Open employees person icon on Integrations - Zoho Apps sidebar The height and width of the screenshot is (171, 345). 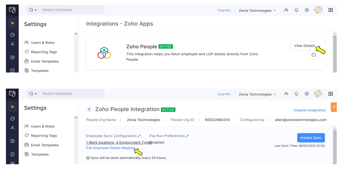pos(12,44)
